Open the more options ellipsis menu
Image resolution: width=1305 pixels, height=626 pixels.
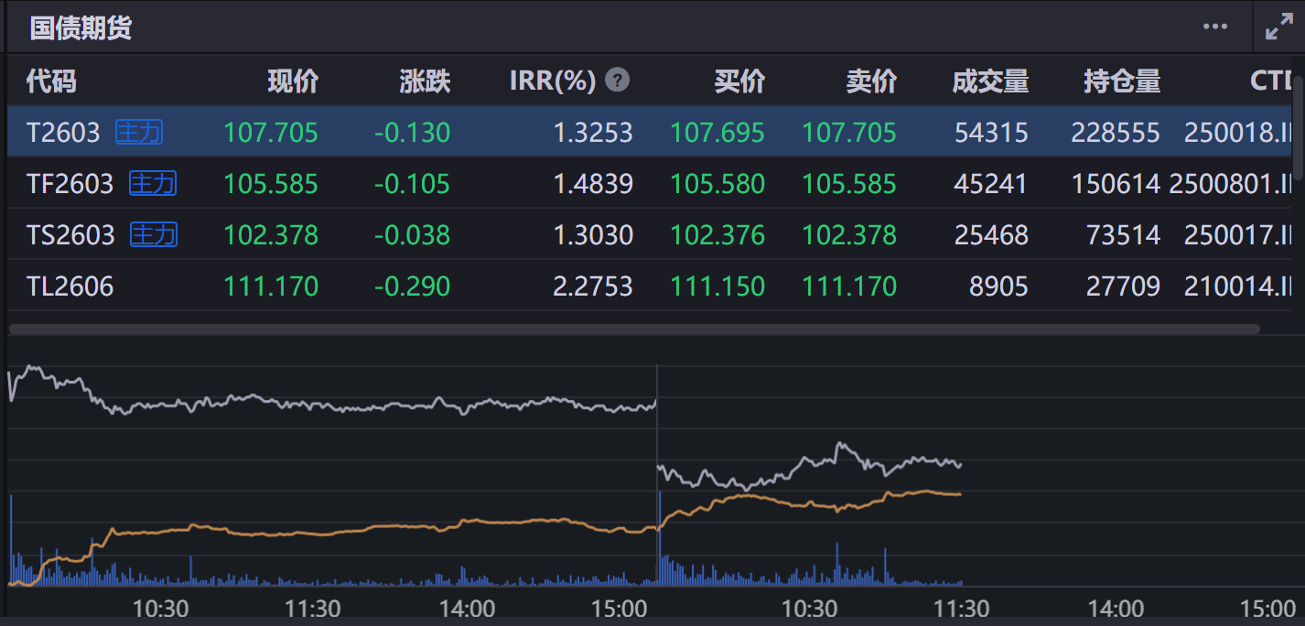click(1215, 27)
